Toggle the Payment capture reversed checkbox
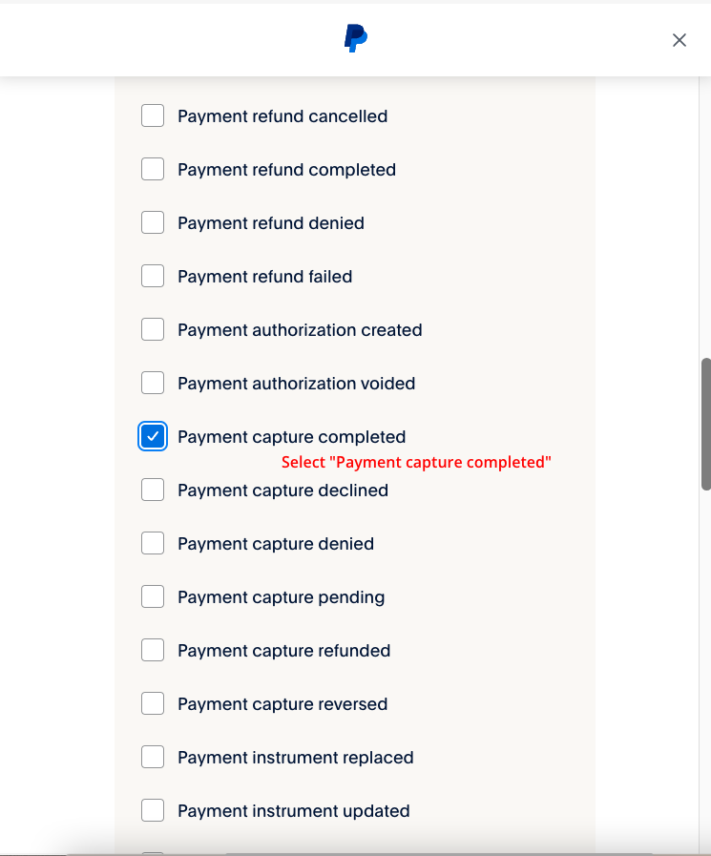The height and width of the screenshot is (856, 711). tap(153, 704)
